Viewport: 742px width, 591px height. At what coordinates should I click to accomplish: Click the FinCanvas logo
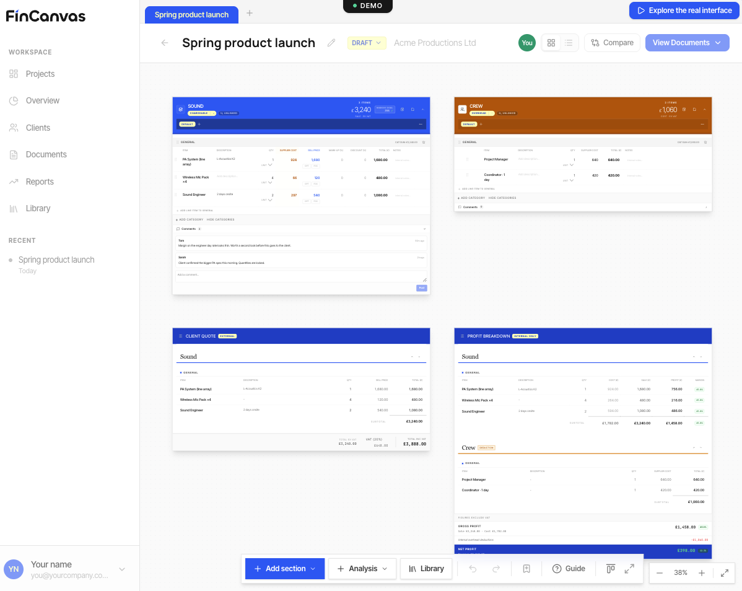45,16
